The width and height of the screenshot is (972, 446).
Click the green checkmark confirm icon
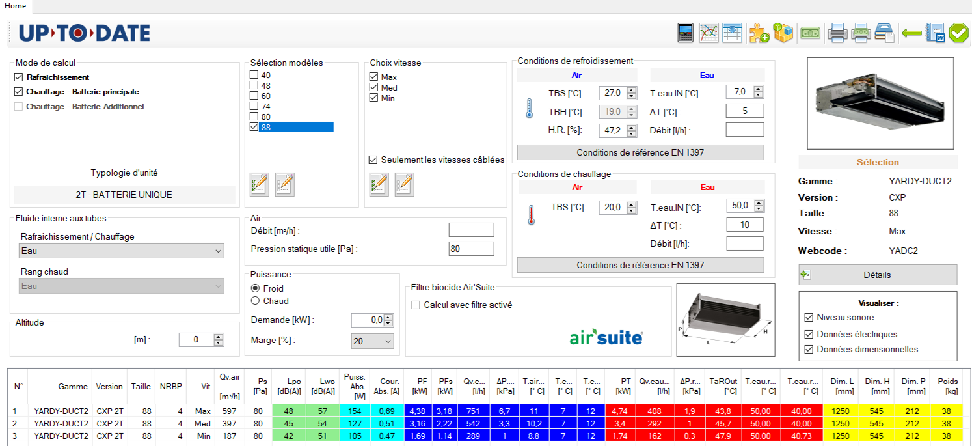tap(958, 33)
